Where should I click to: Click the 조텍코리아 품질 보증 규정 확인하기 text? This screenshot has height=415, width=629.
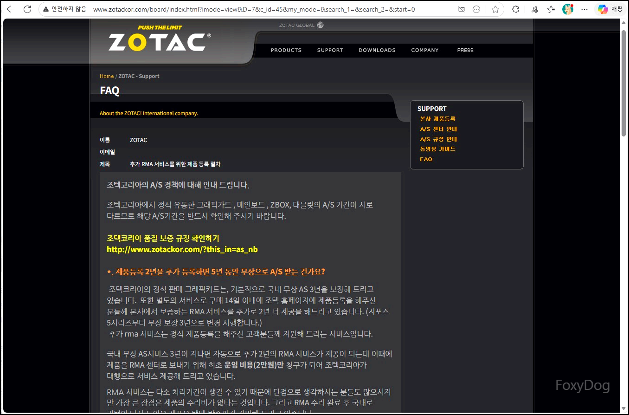coord(163,238)
